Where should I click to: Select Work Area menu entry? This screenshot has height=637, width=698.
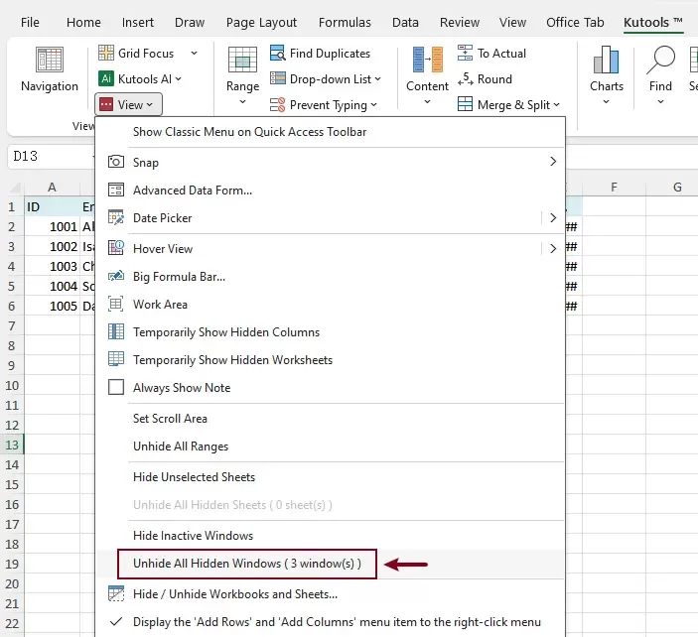click(330, 305)
